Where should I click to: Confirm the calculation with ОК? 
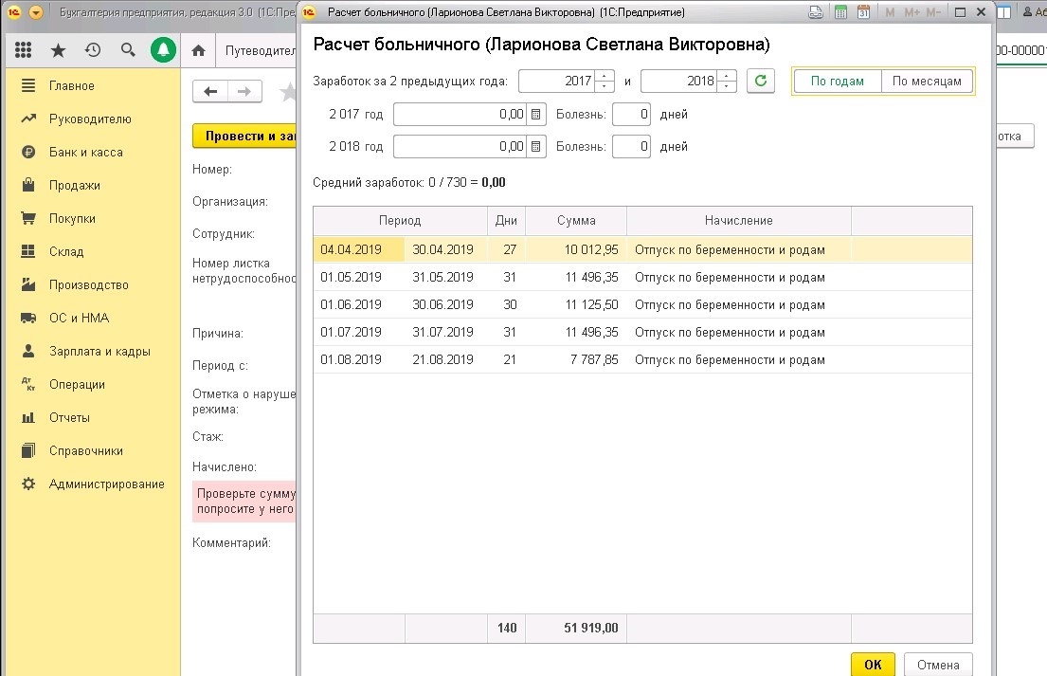[x=871, y=664]
